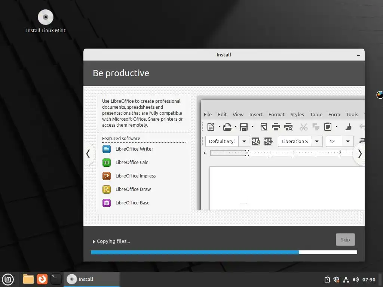
Task: Open the Paste icon dropdown arrow in preview
Action: click(x=336, y=127)
